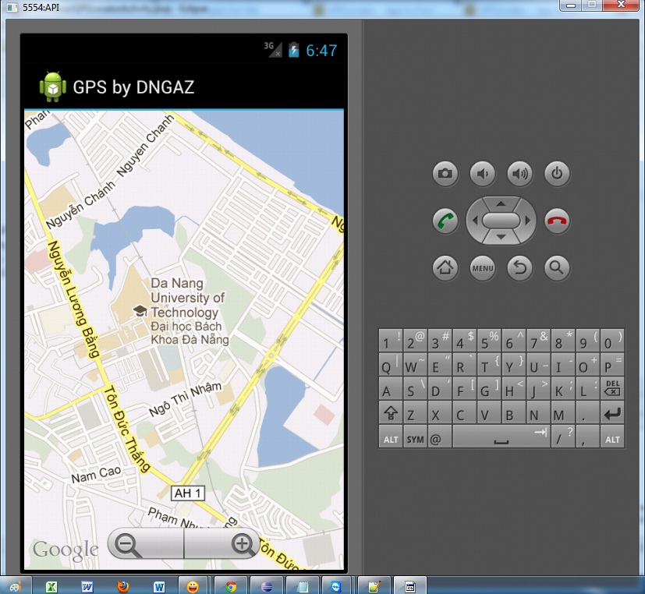Viewport: 645px width, 594px height.
Task: Click the G key on the keyboard
Action: tap(489, 387)
